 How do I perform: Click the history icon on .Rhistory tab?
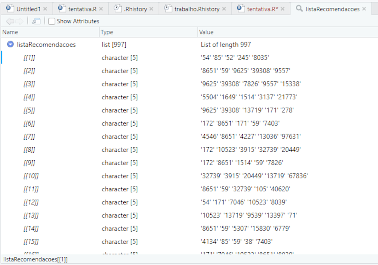[117, 8]
